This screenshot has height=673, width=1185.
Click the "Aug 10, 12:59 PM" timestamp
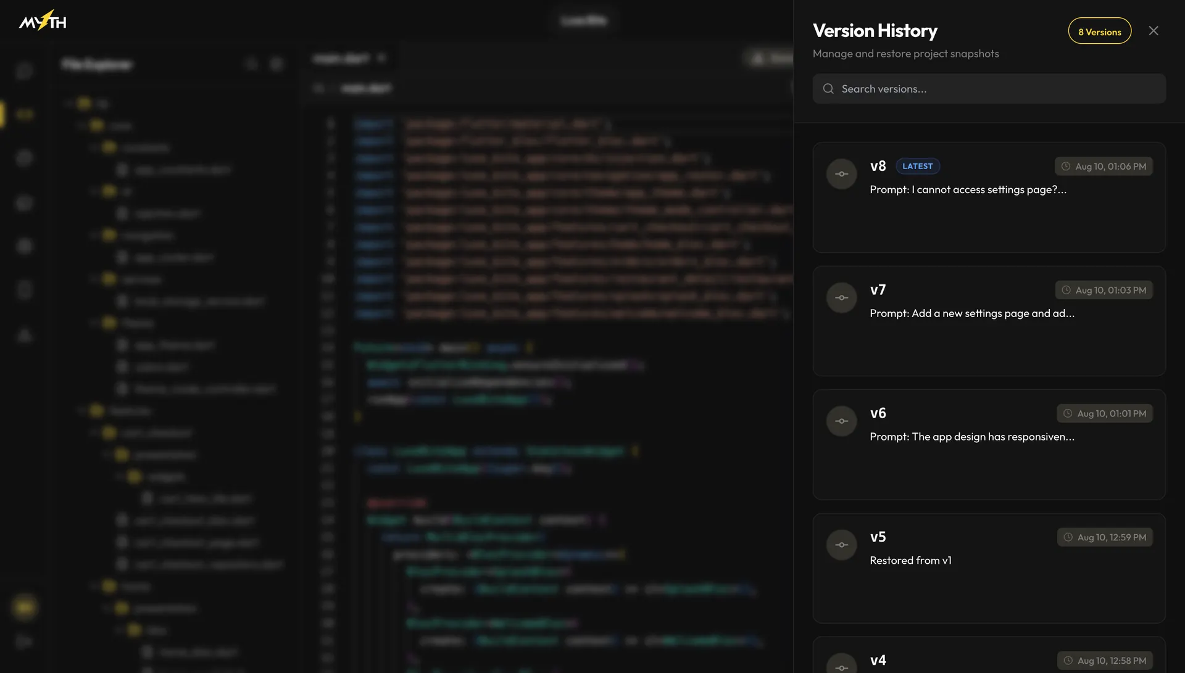coord(1105,538)
